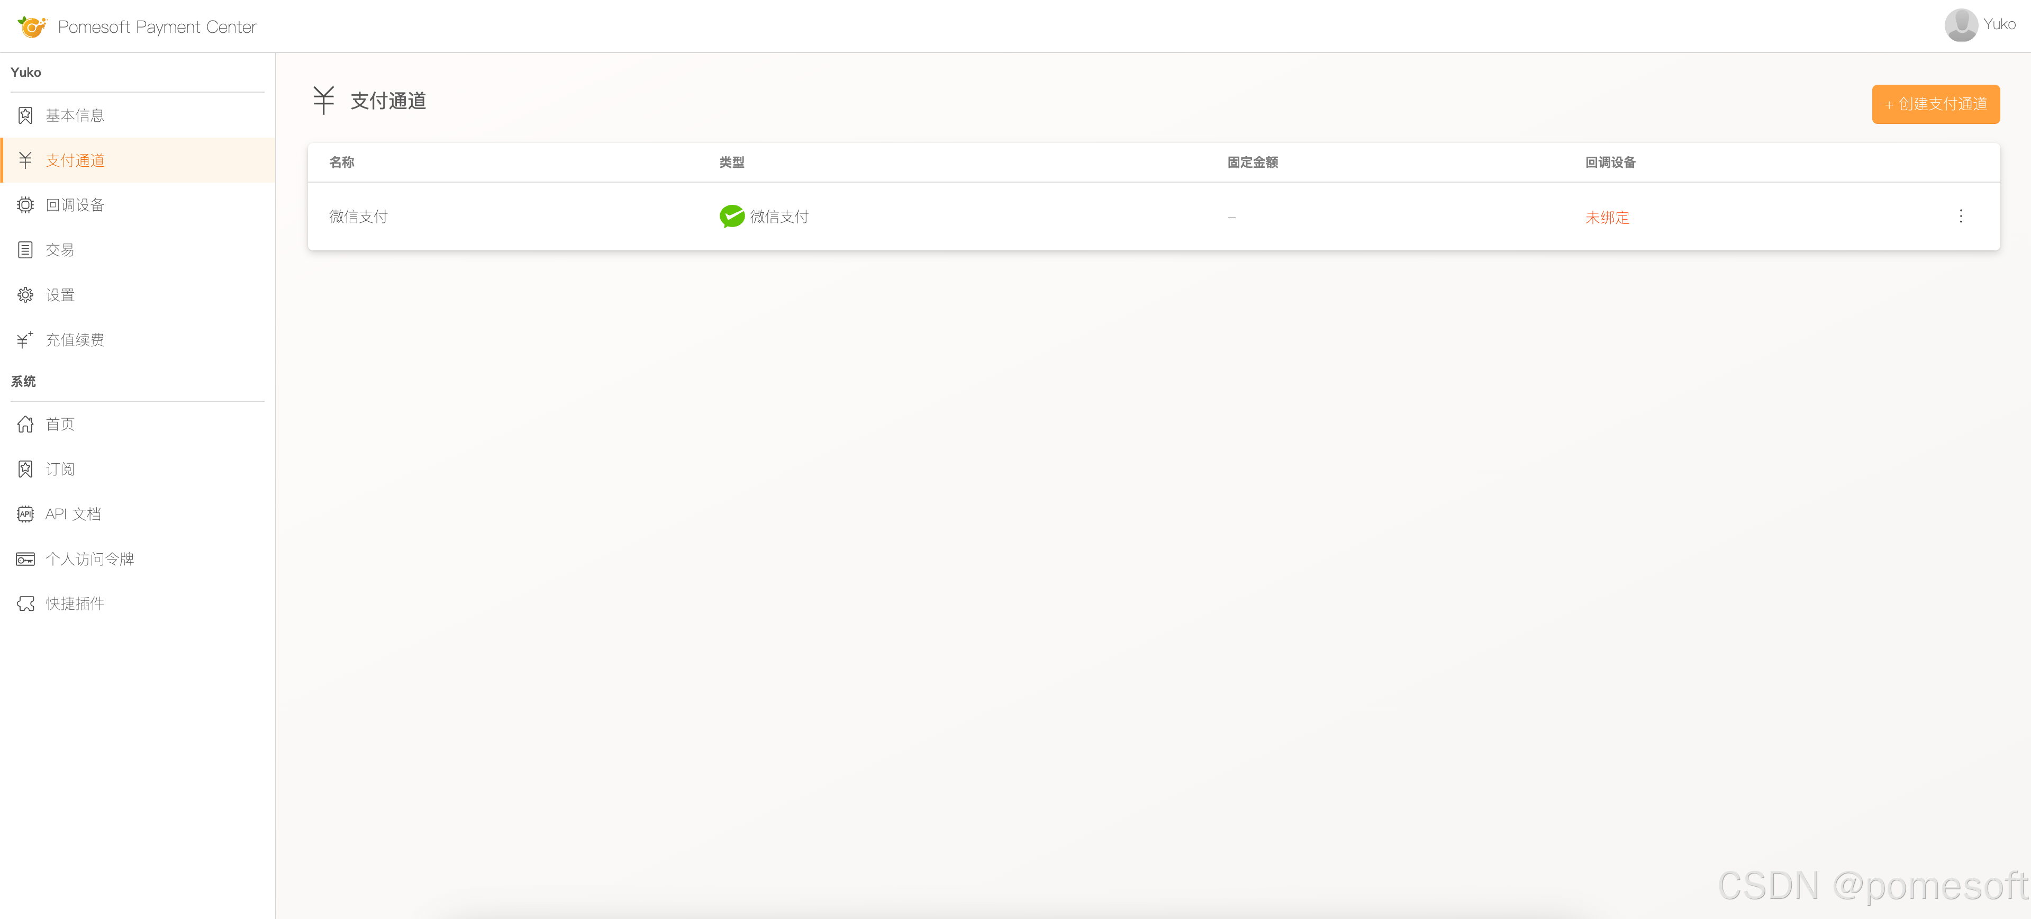Image resolution: width=2031 pixels, height=919 pixels.
Task: Click the 基本信息 bookmark icon
Action: tap(25, 115)
